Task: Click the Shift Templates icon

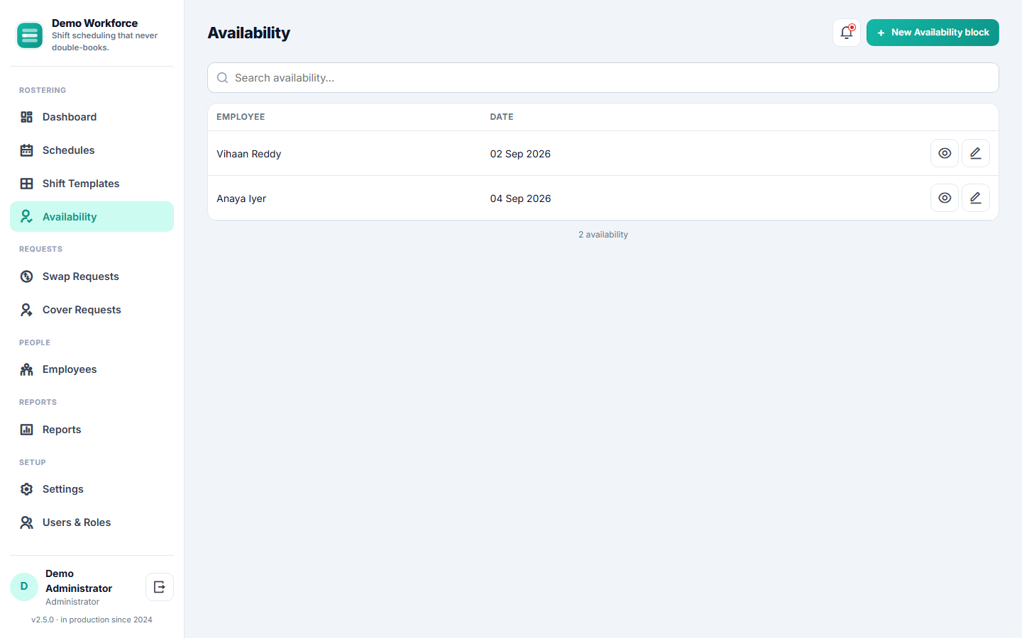Action: click(x=27, y=184)
